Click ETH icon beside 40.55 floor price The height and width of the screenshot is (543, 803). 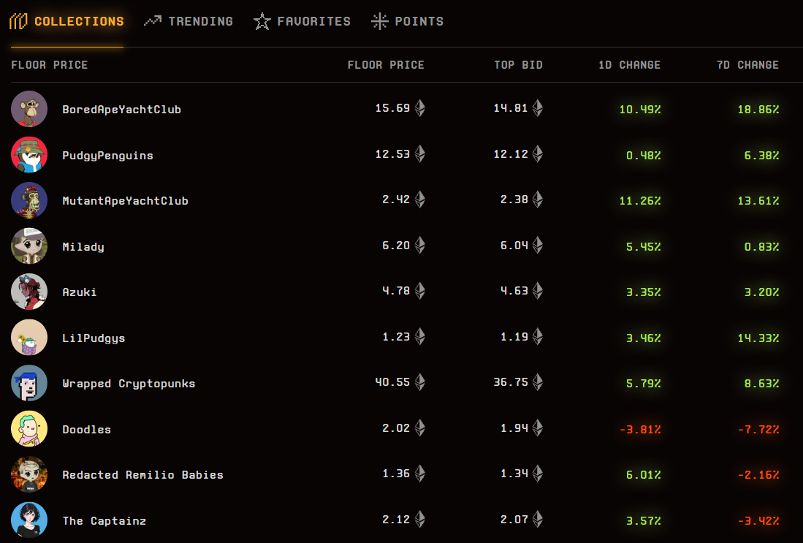420,382
